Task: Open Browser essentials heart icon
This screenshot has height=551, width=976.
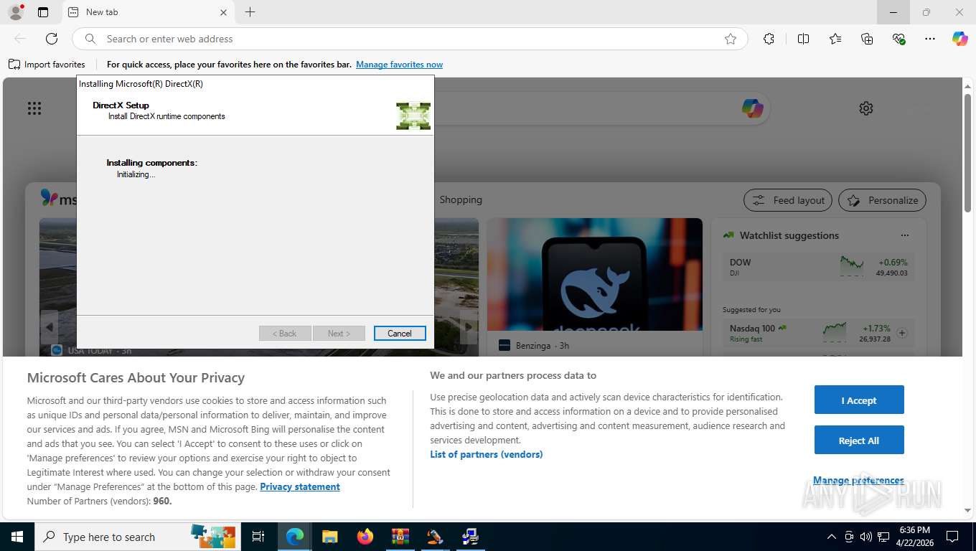Action: (898, 39)
